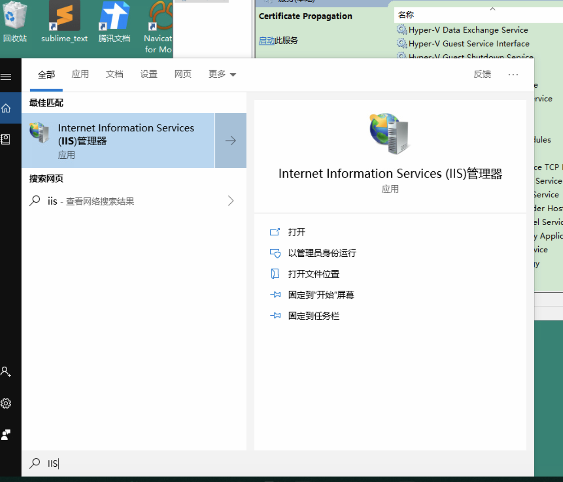This screenshot has height=482, width=563.
Task: Click the Hyper-V Data Exchange Service gear icon
Action: 402,30
